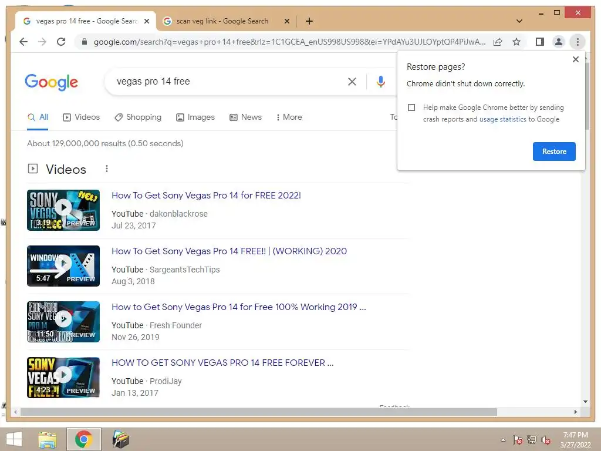Click the Restore button
The height and width of the screenshot is (451, 601).
pos(554,152)
